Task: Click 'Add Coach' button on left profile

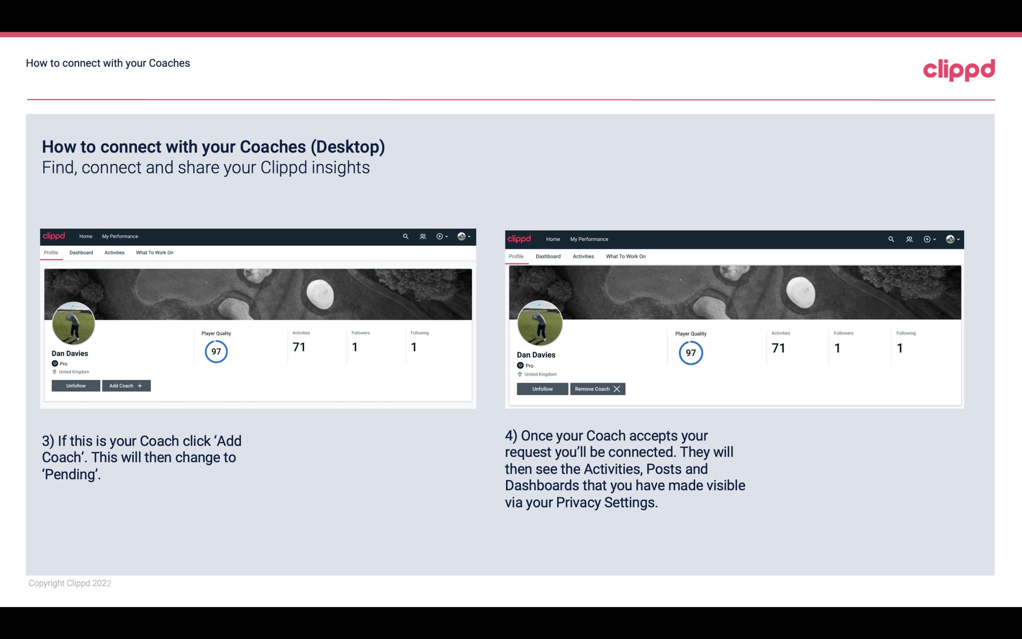Action: coord(125,385)
